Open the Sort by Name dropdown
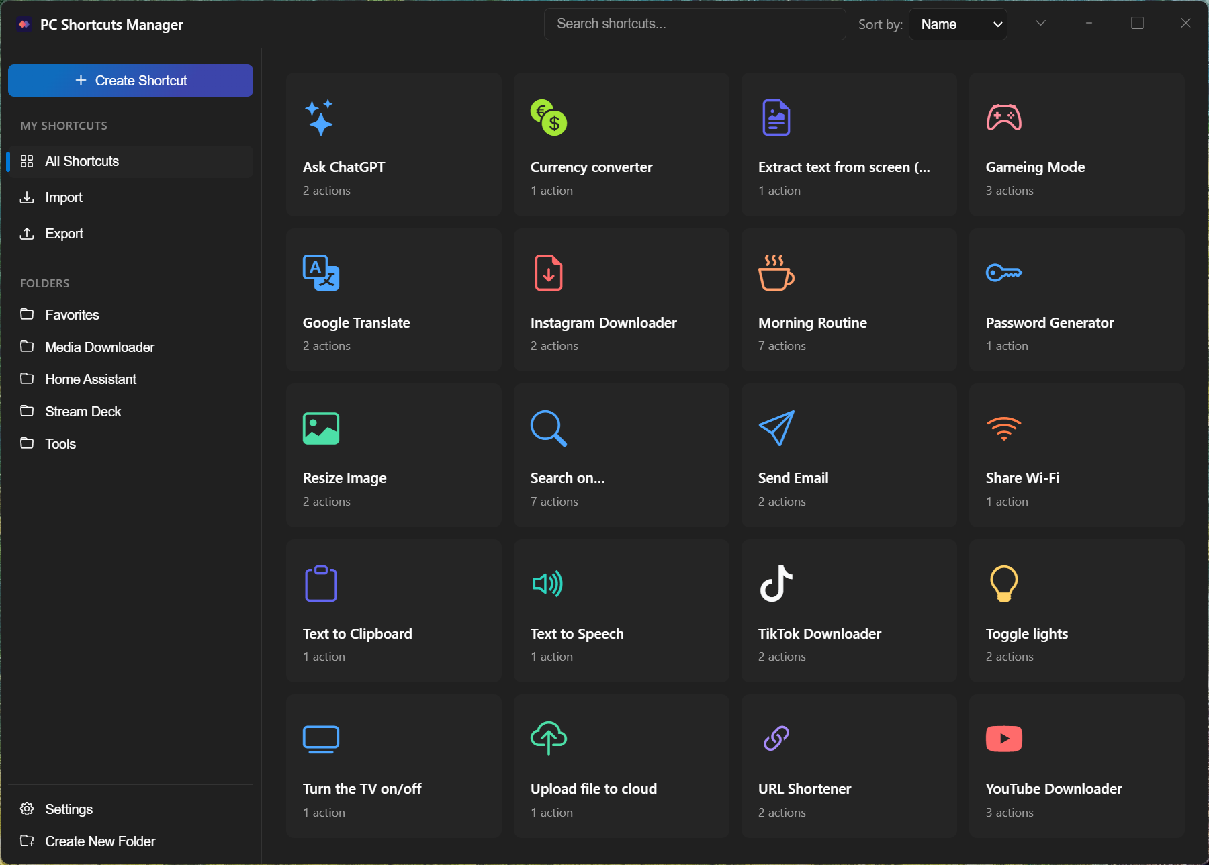Image resolution: width=1209 pixels, height=865 pixels. pos(958,24)
